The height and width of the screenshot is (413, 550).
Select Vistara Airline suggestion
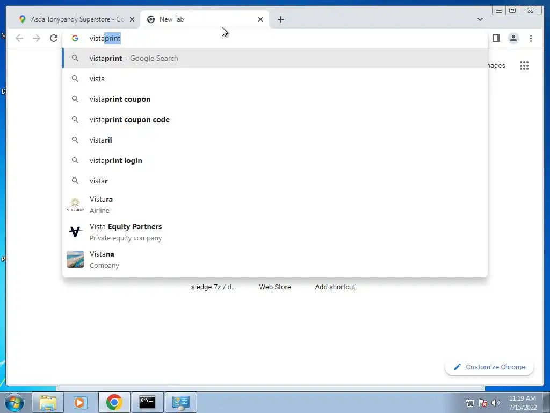point(275,205)
